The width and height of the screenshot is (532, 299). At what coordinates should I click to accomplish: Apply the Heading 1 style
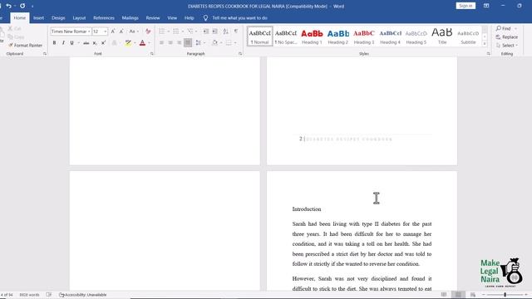pos(312,37)
